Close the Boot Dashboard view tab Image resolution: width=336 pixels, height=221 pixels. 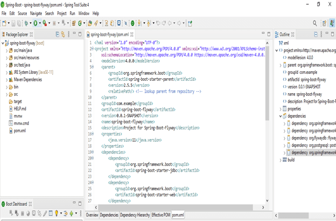(30, 204)
